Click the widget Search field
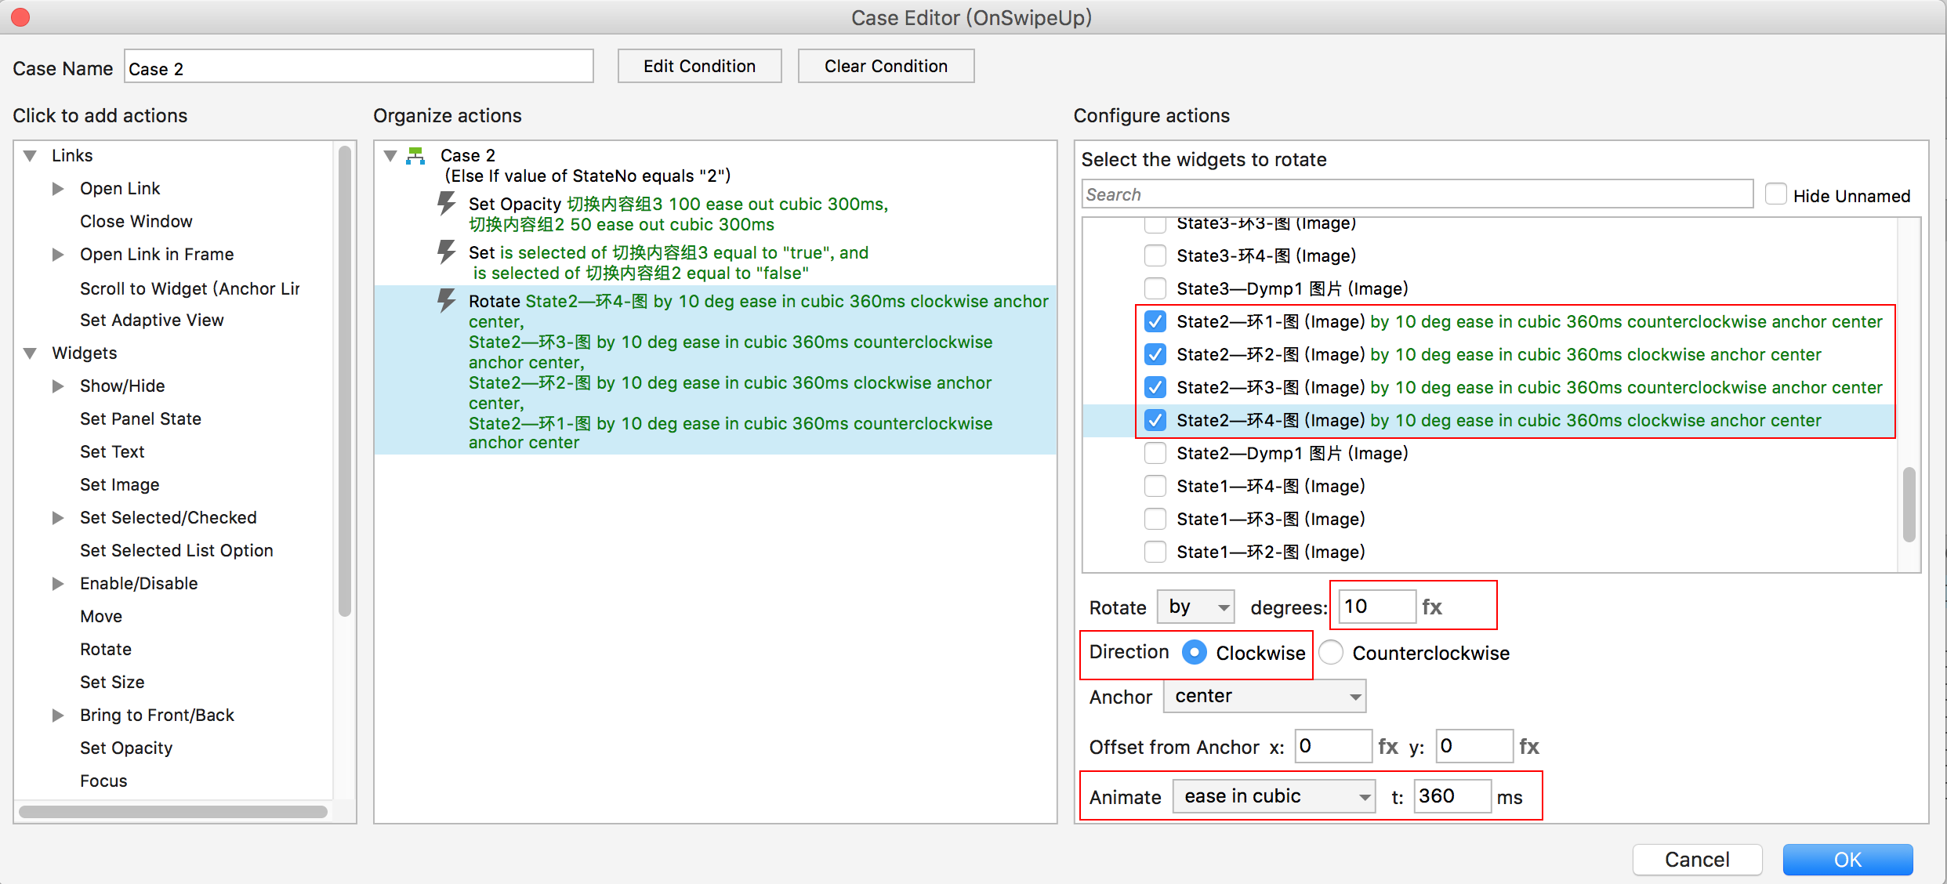The image size is (1947, 884). tap(1416, 194)
